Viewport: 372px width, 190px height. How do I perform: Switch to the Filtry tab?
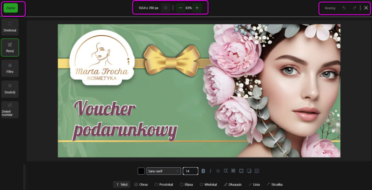pos(10,68)
